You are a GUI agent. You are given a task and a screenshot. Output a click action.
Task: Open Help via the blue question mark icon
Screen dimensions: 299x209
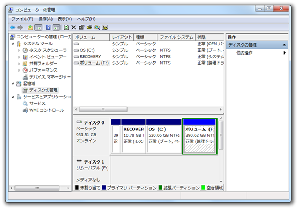pos(48,28)
